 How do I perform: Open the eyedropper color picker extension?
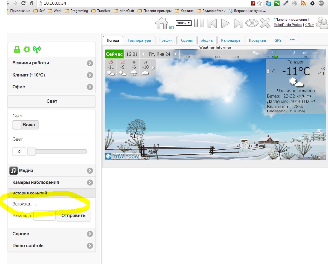point(286,3)
